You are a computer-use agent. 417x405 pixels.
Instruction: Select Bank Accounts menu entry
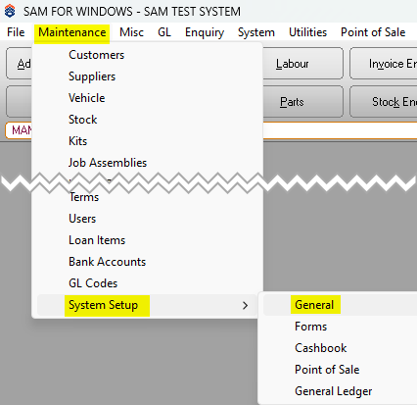point(107,262)
